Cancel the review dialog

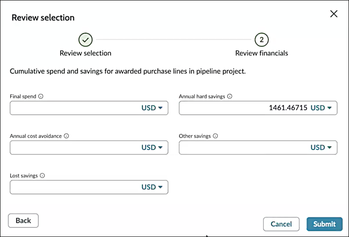click(281, 224)
